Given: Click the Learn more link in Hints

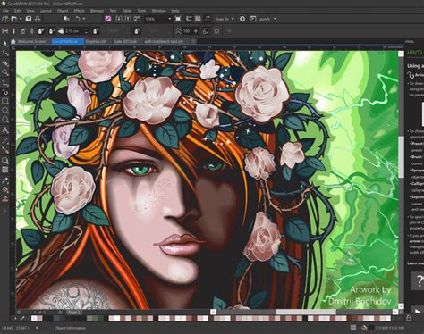Looking at the screenshot, I should (x=416, y=263).
